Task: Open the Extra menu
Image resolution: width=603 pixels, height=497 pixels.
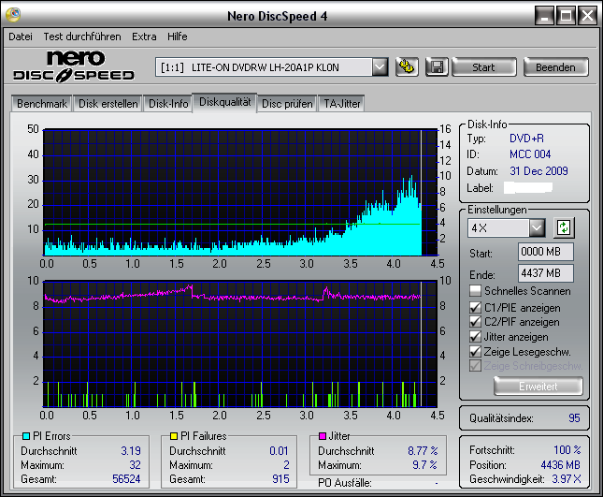Action: coord(144,37)
